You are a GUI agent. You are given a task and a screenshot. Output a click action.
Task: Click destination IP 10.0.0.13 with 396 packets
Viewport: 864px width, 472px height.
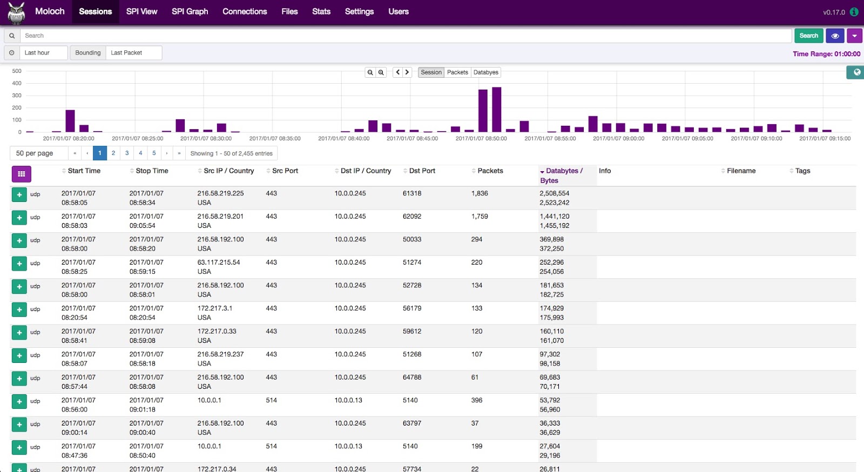(x=348, y=401)
